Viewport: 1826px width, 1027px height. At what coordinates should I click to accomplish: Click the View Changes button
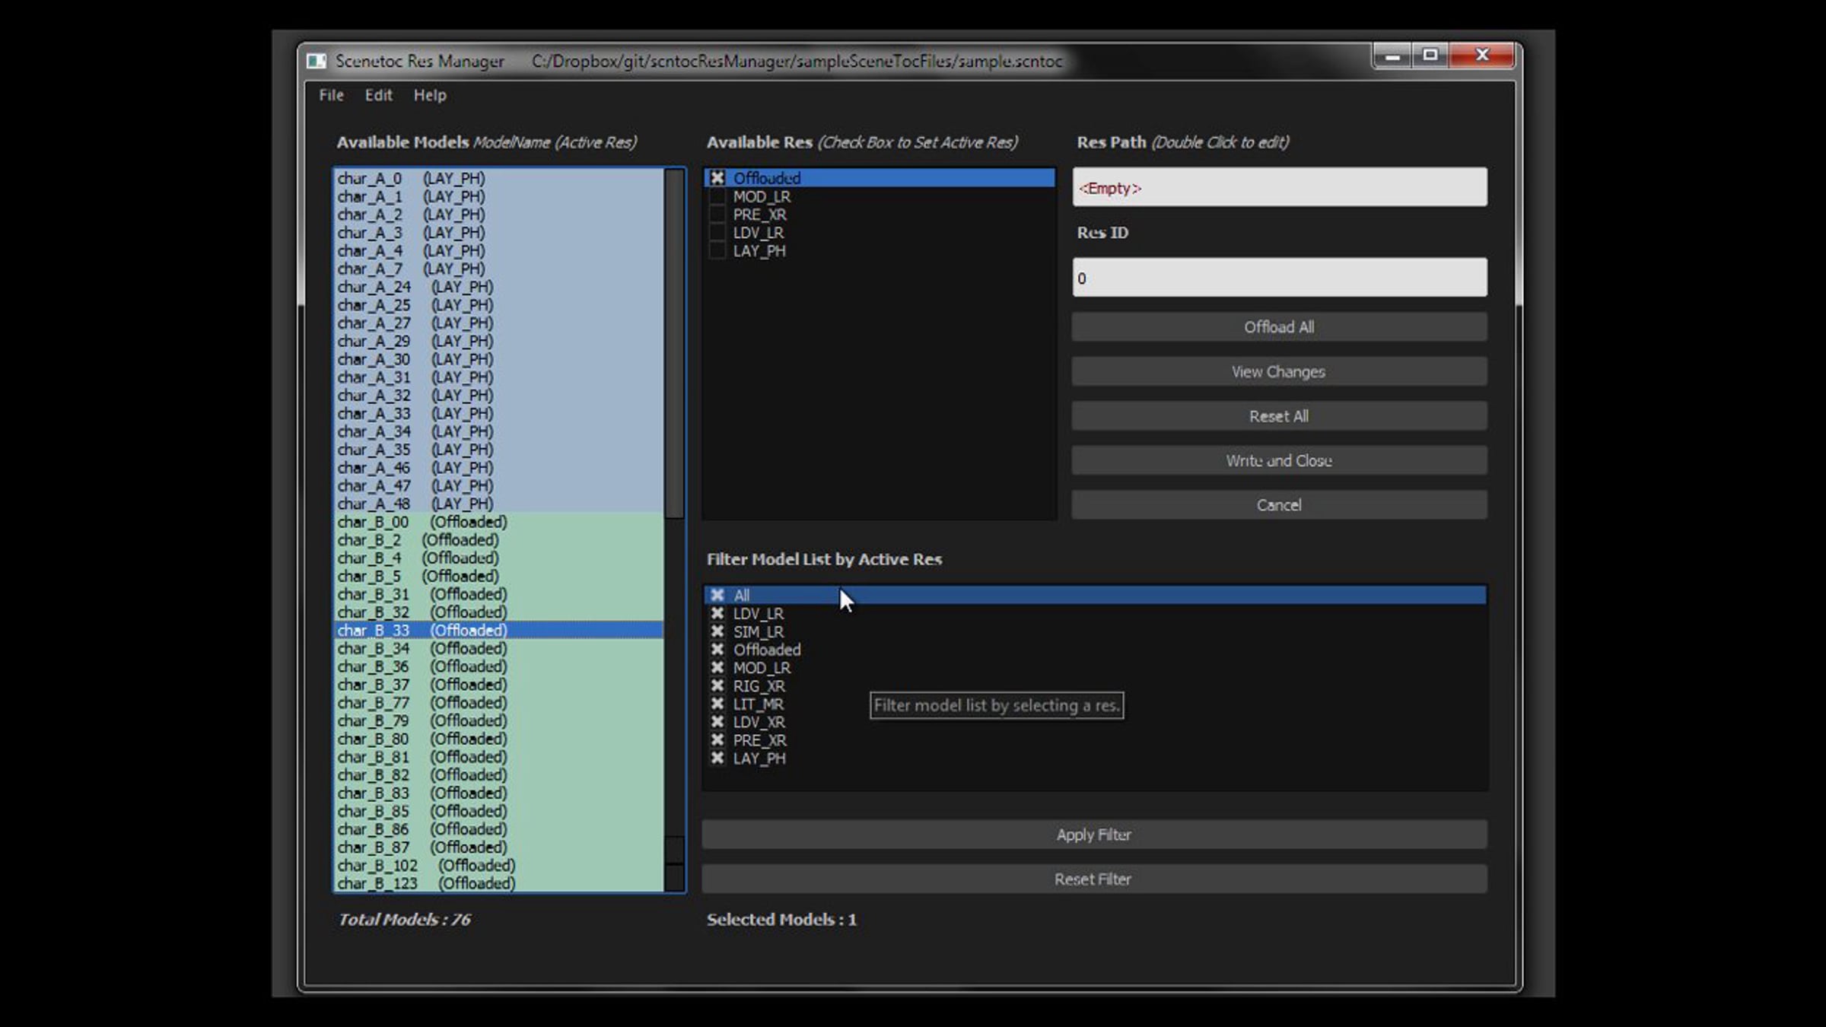pos(1279,372)
